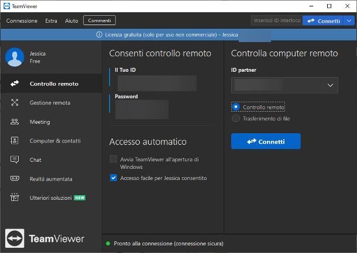Click the info icon in license banner
The height and width of the screenshot is (253, 357).
tap(99, 34)
